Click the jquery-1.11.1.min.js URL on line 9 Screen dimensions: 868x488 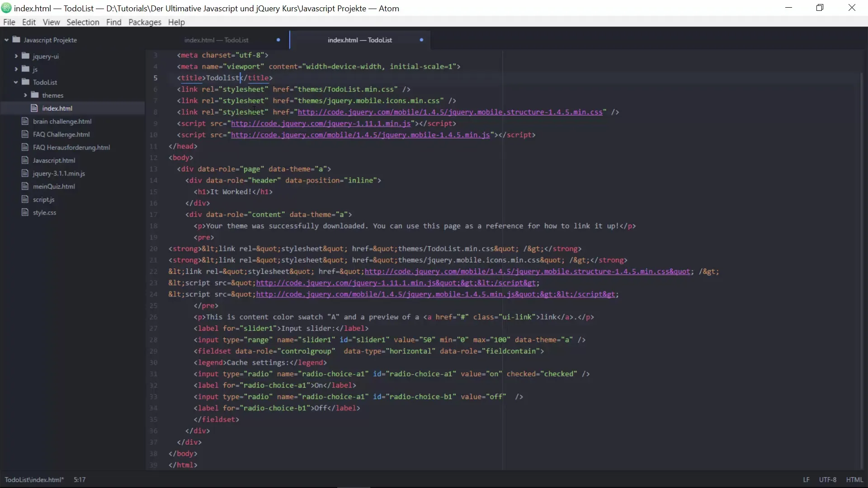[x=321, y=123]
